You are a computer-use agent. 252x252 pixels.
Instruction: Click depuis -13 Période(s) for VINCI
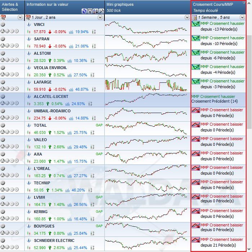click(219, 29)
